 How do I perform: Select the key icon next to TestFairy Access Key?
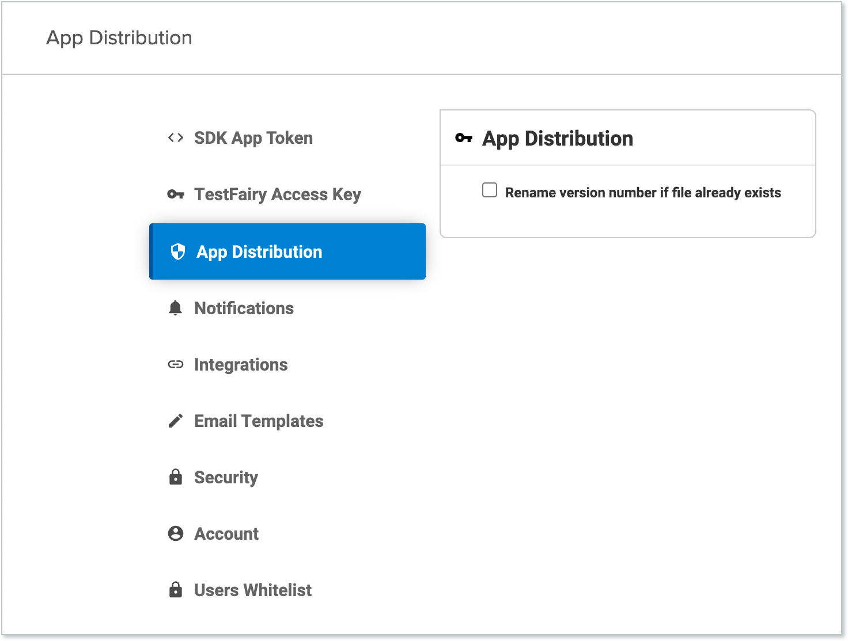(175, 194)
